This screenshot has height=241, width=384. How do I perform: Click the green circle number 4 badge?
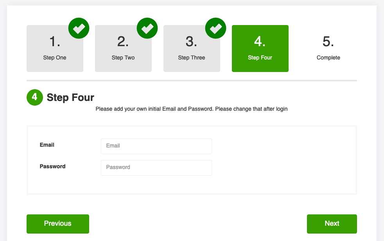(x=34, y=97)
